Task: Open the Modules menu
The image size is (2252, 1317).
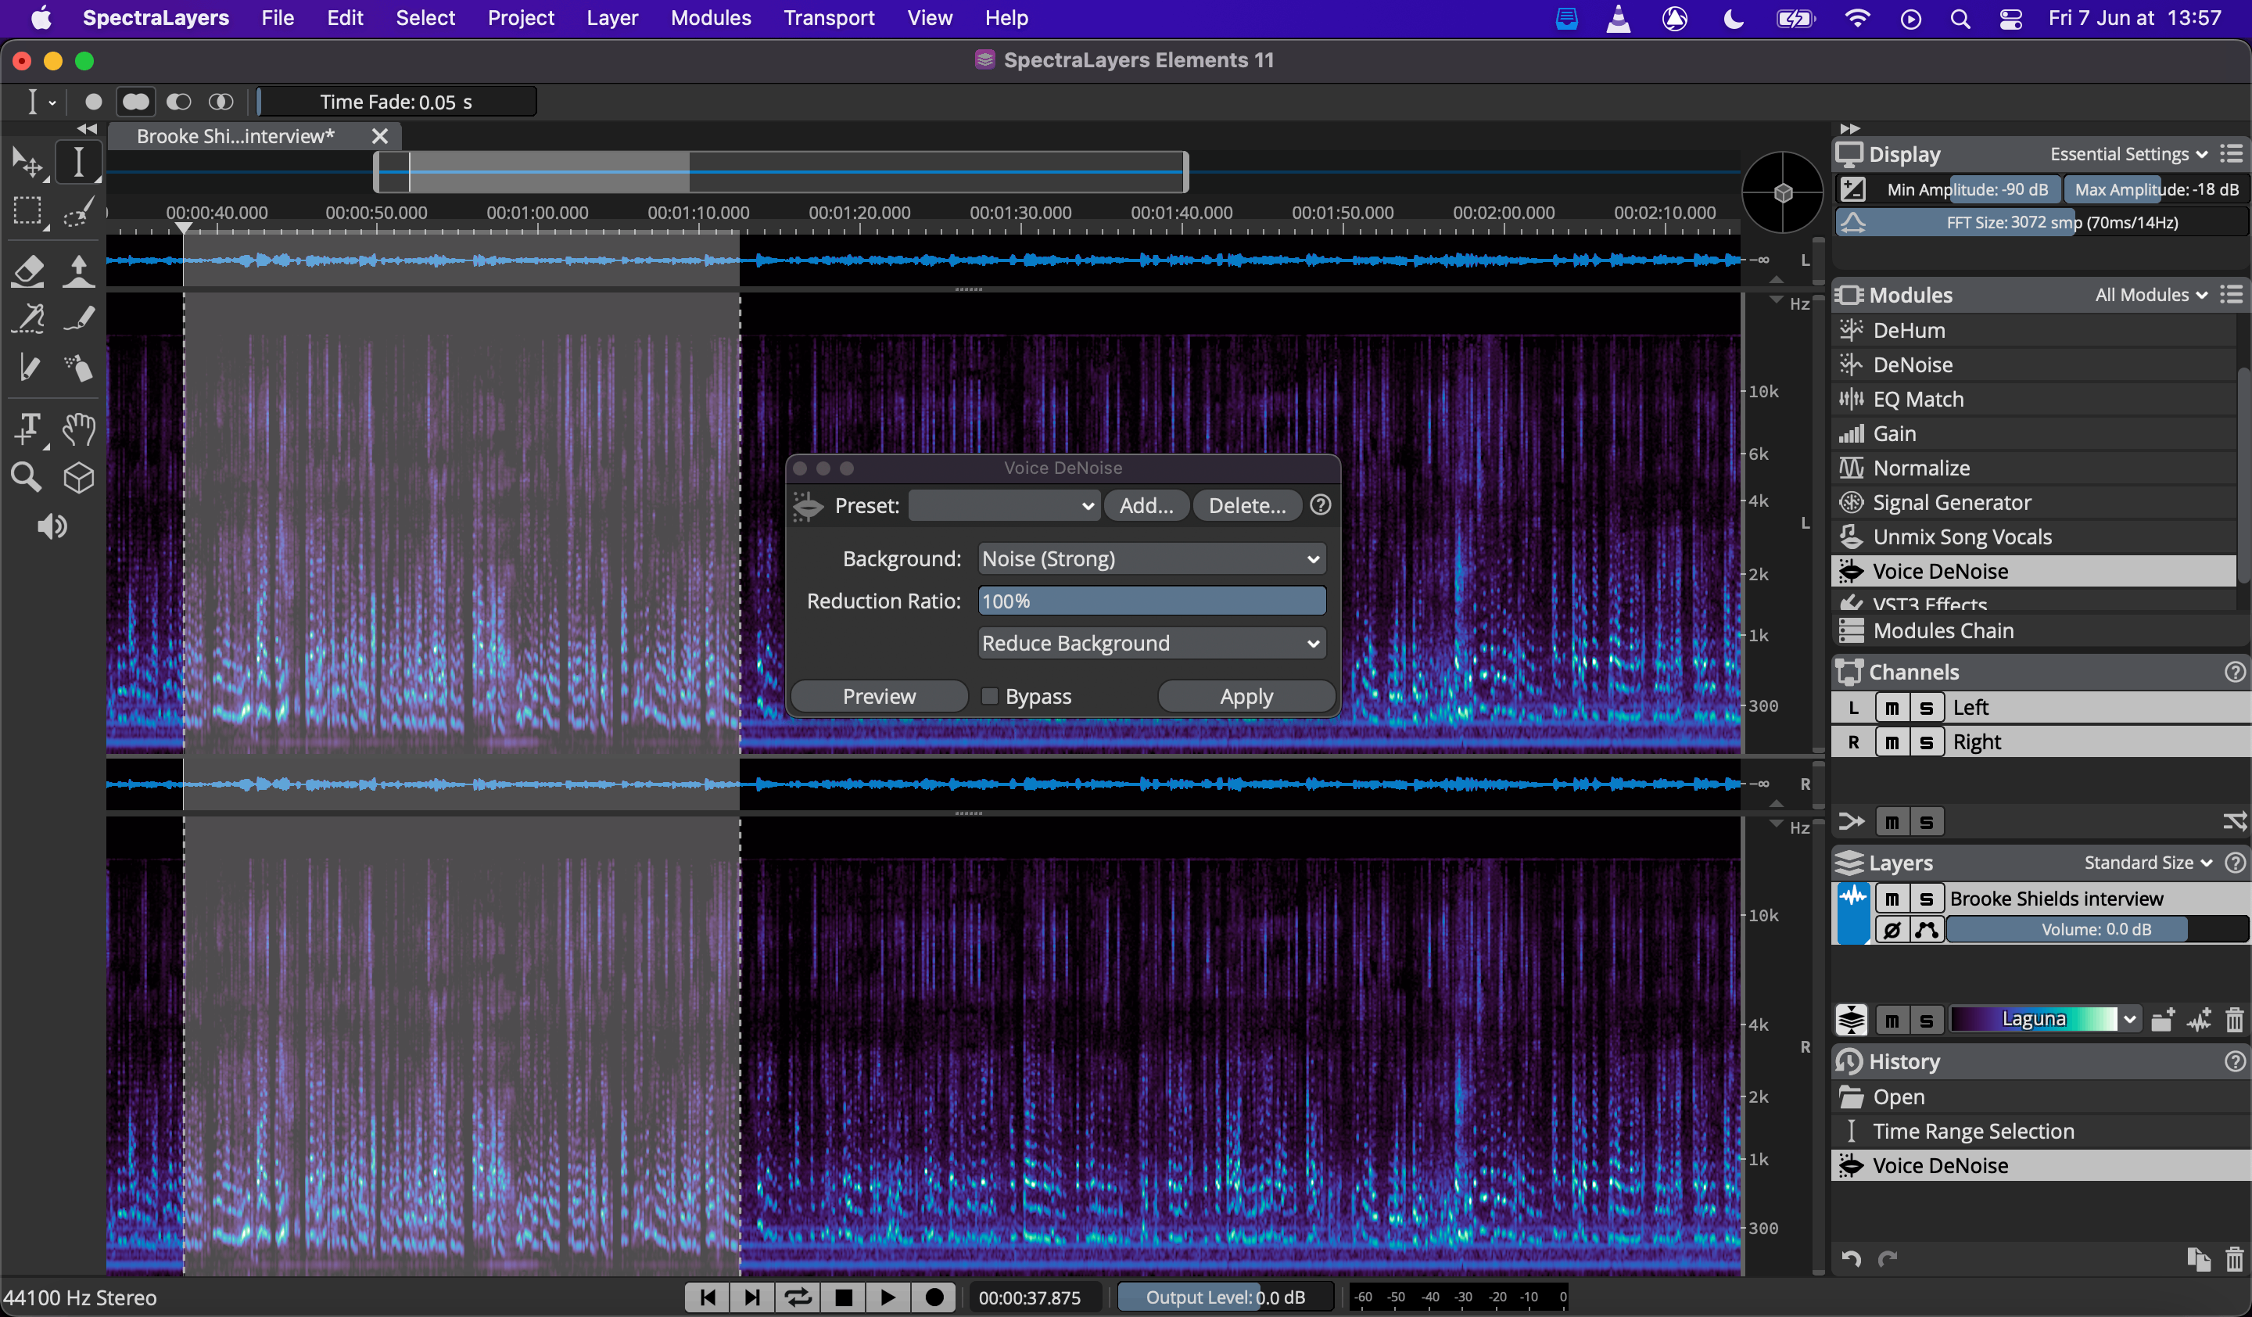Action: coord(711,18)
